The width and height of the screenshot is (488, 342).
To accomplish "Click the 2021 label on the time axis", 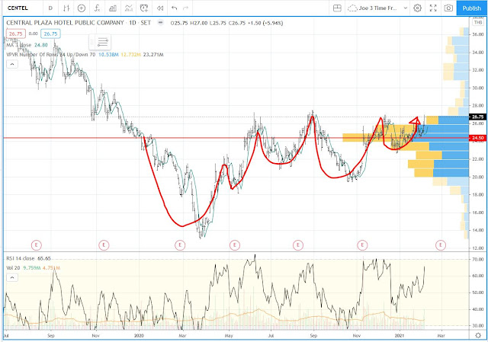I will coord(400,335).
